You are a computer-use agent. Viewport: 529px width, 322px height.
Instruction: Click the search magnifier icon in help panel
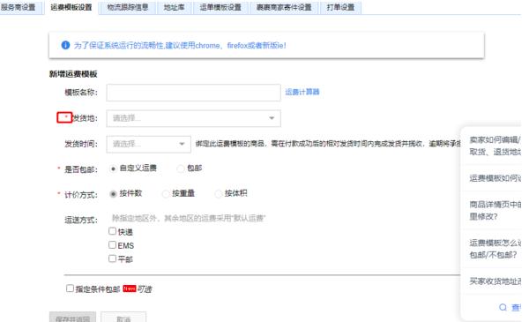(503, 307)
